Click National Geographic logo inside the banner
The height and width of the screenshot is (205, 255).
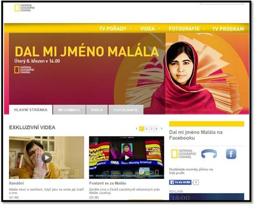click(24, 70)
